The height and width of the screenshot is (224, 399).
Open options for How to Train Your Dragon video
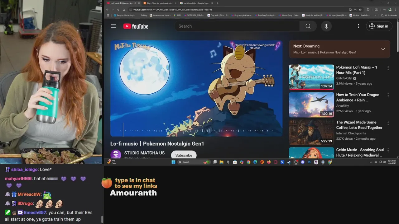click(x=388, y=95)
